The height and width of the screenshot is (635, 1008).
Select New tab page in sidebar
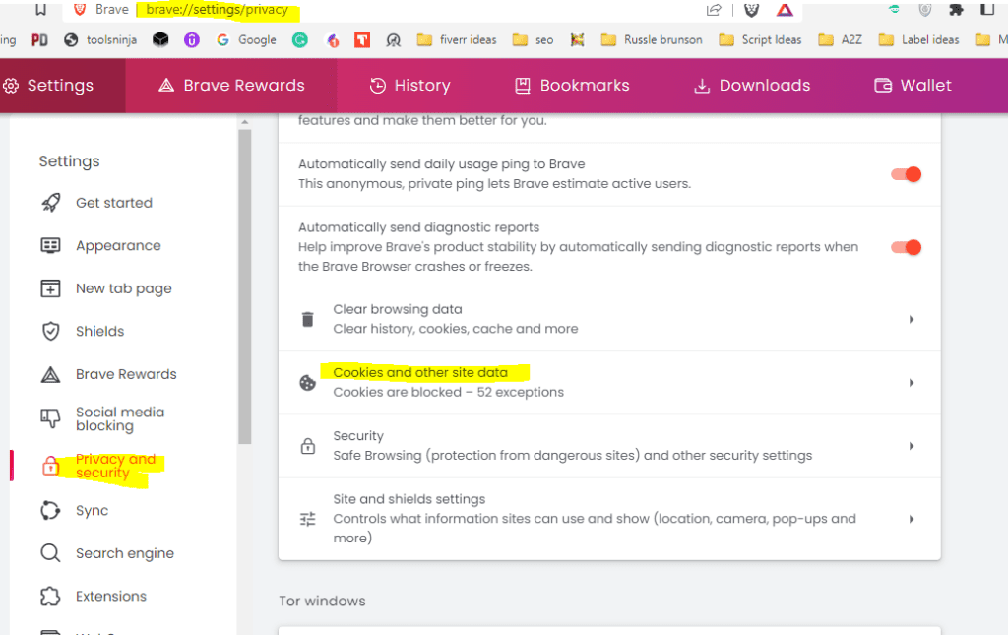106,288
